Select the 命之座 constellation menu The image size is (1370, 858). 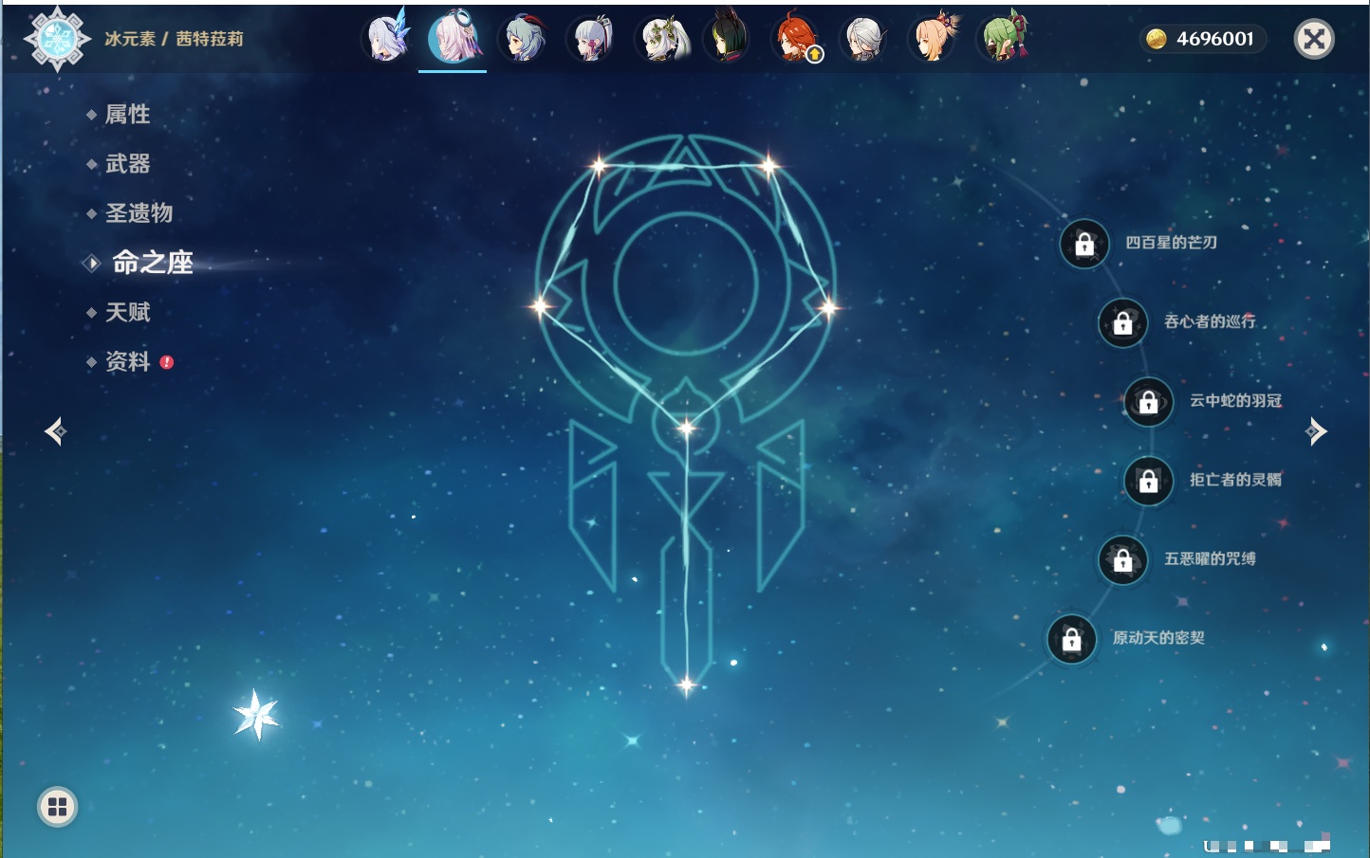152,263
